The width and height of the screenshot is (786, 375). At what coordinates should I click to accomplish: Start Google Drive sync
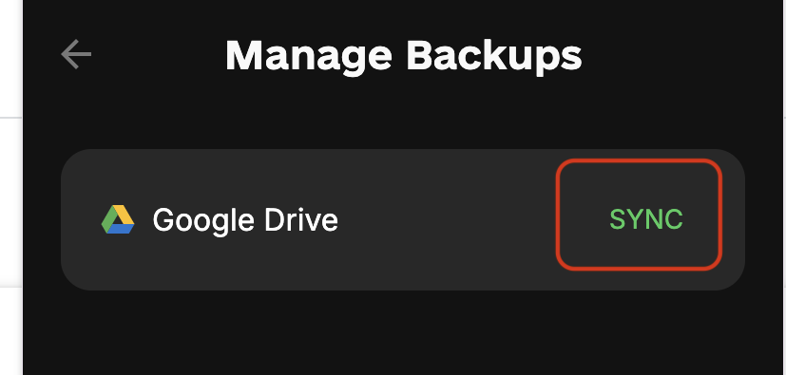click(x=645, y=219)
